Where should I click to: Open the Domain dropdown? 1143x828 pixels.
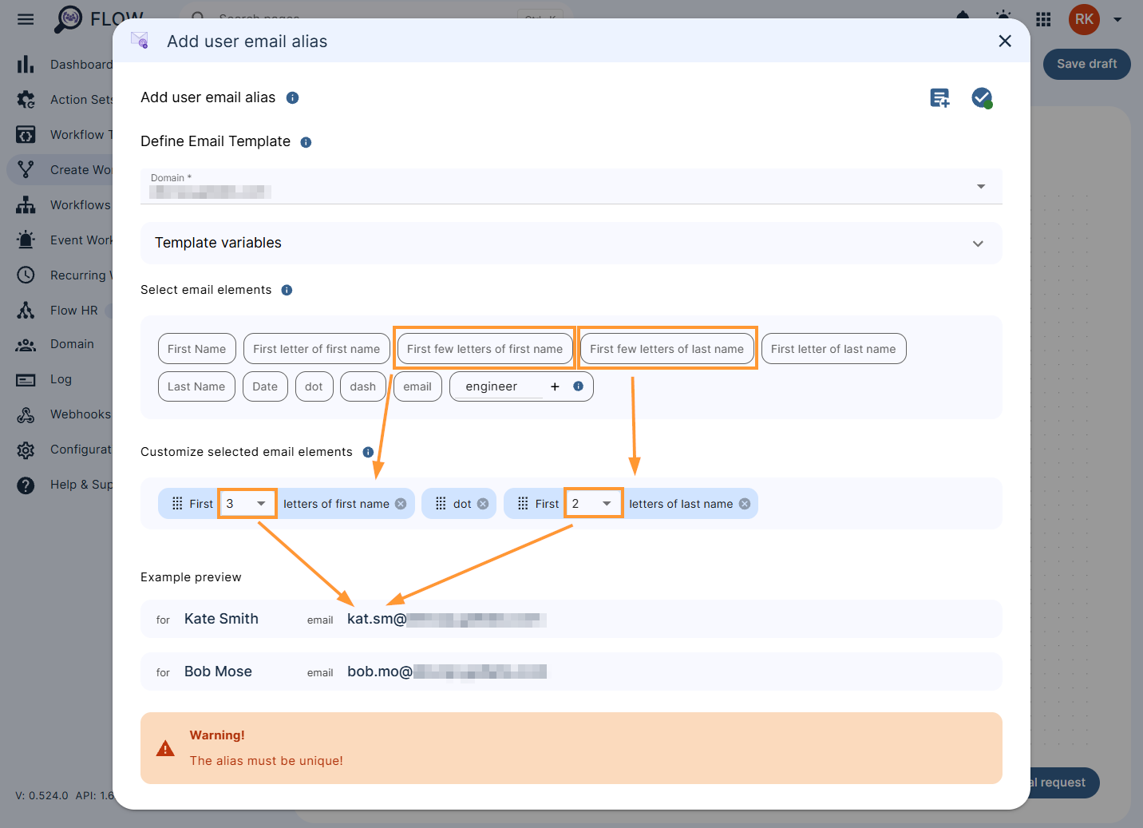pos(571,186)
